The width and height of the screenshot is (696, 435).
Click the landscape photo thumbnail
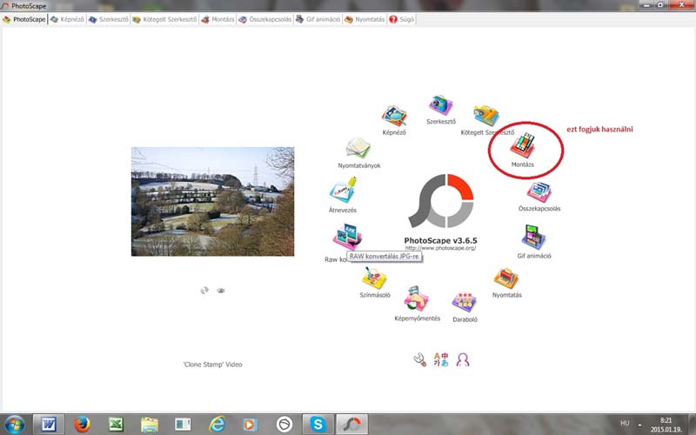click(x=212, y=202)
